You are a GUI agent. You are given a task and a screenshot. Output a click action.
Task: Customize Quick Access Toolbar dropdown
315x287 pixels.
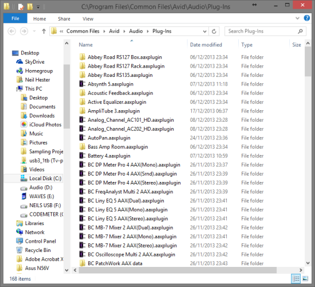tap(38, 7)
